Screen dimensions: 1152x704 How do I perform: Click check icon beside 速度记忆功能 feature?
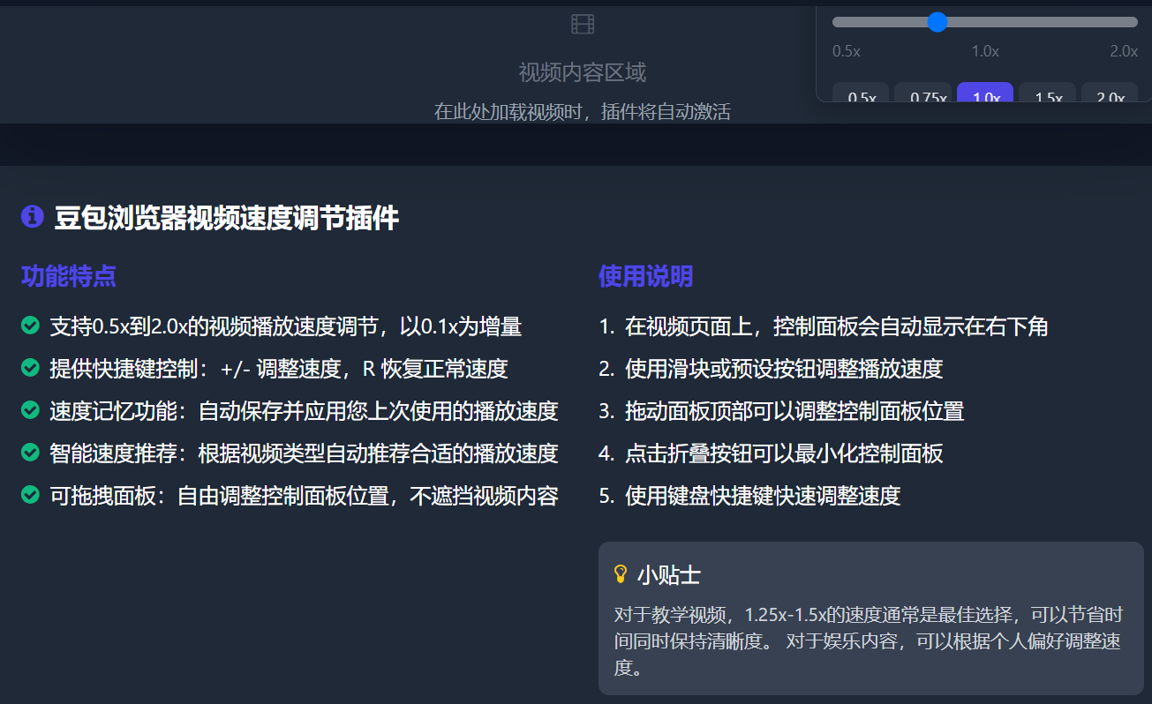click(x=30, y=410)
